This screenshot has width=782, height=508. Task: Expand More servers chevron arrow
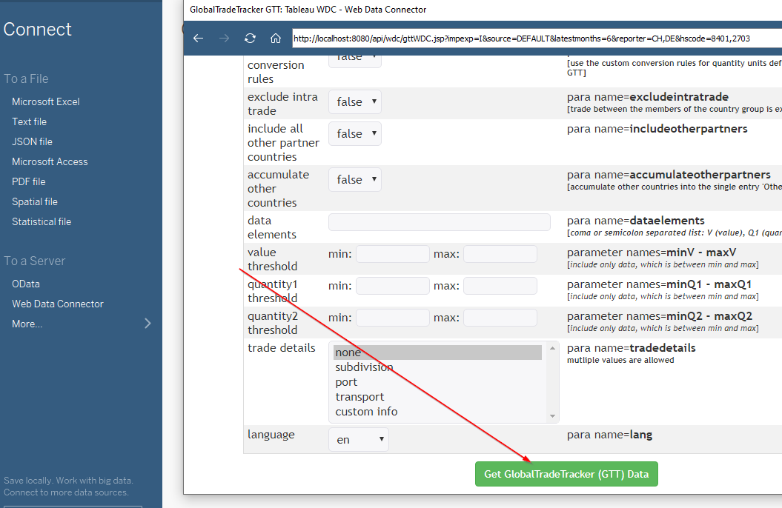coord(148,323)
